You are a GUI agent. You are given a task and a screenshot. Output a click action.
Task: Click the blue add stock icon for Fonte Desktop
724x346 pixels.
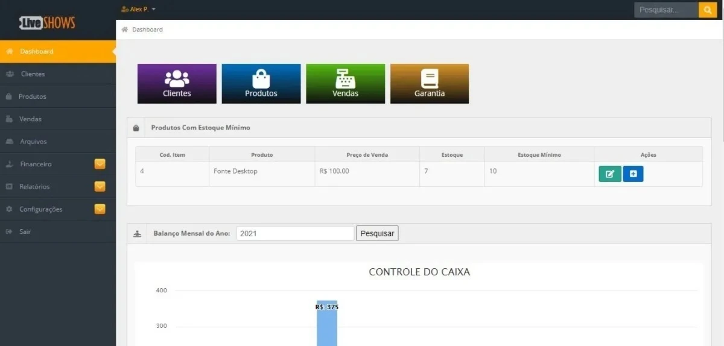tap(633, 174)
